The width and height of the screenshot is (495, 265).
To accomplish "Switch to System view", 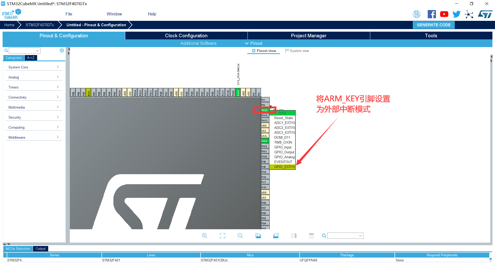I will 297,51.
